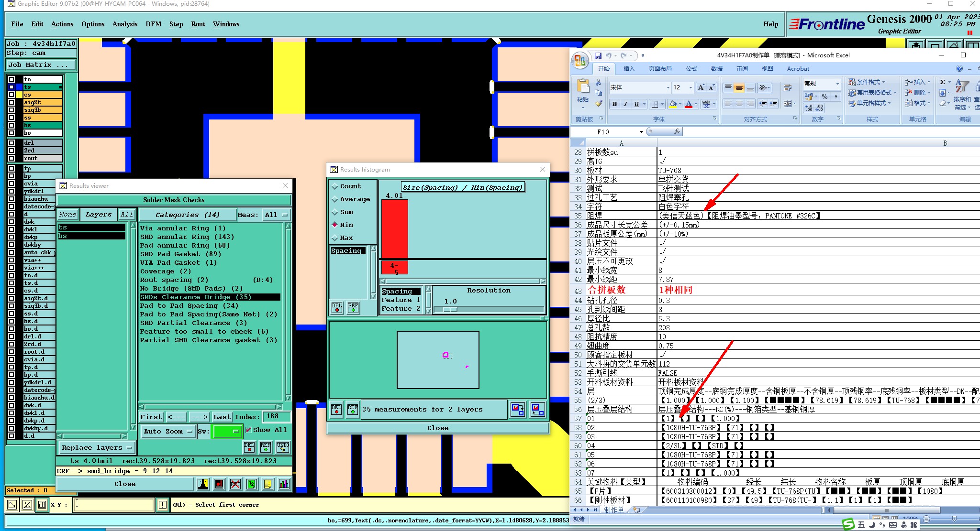The height and width of the screenshot is (531, 980).
Task: Click Bold in the Excel ribbon
Action: (614, 104)
